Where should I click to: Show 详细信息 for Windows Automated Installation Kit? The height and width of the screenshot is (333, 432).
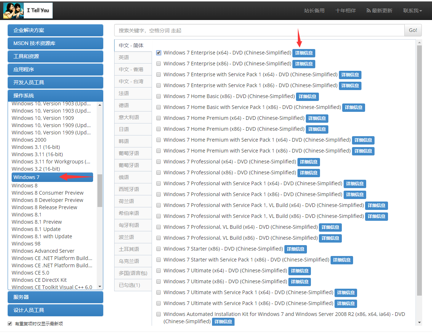[223, 321]
